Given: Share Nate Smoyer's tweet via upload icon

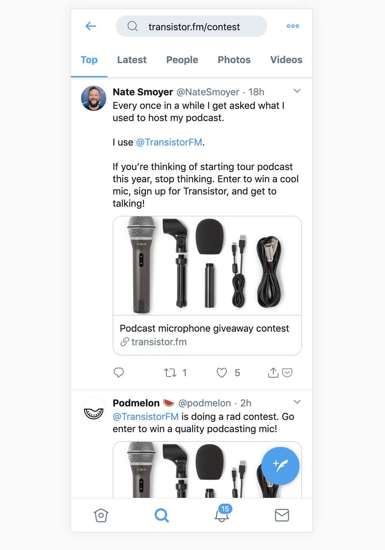Looking at the screenshot, I should [273, 373].
